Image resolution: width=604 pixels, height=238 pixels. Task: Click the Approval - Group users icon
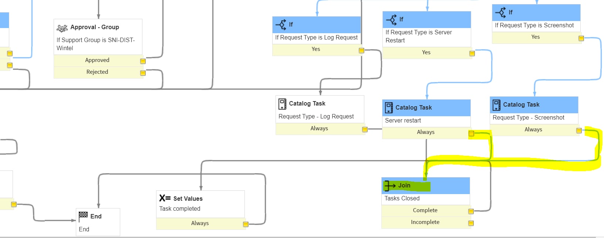click(62, 28)
